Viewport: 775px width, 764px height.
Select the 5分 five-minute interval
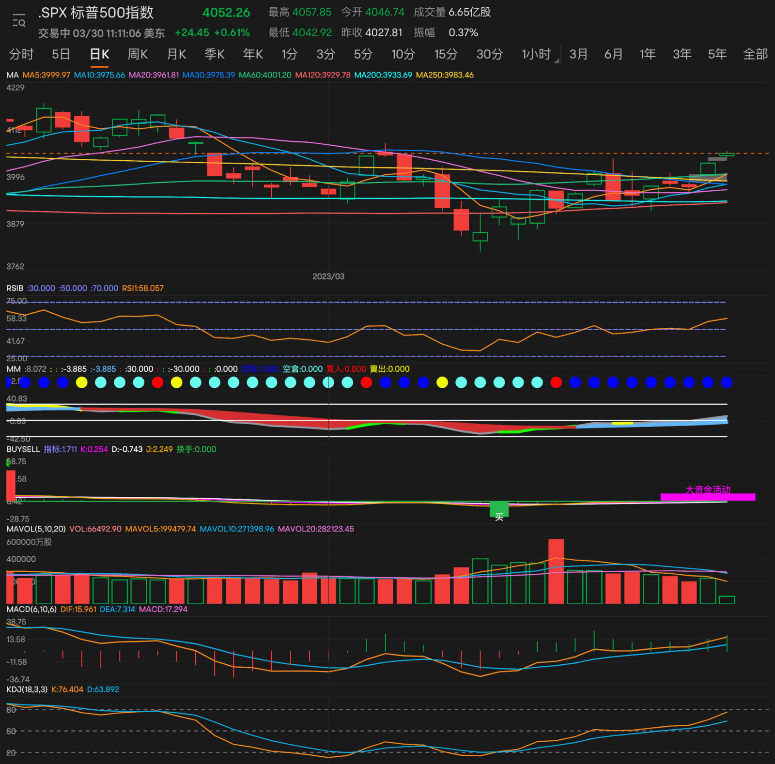tap(363, 54)
